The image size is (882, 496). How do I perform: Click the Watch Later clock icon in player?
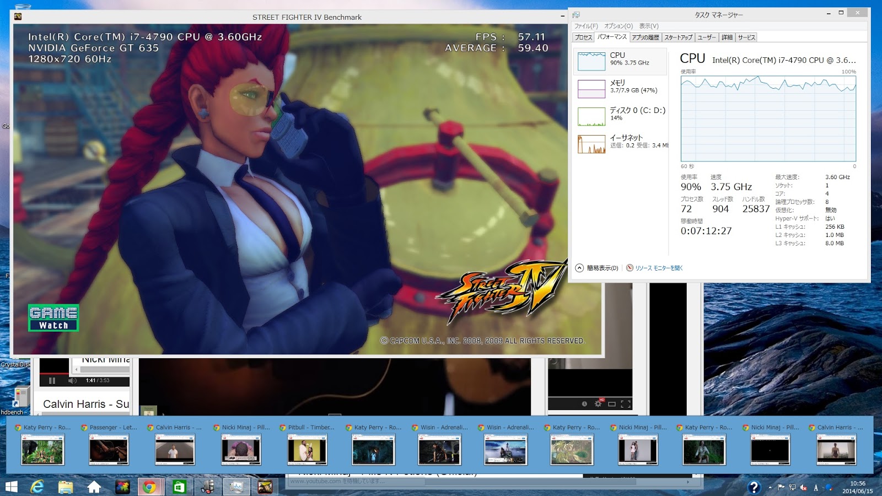pos(584,404)
